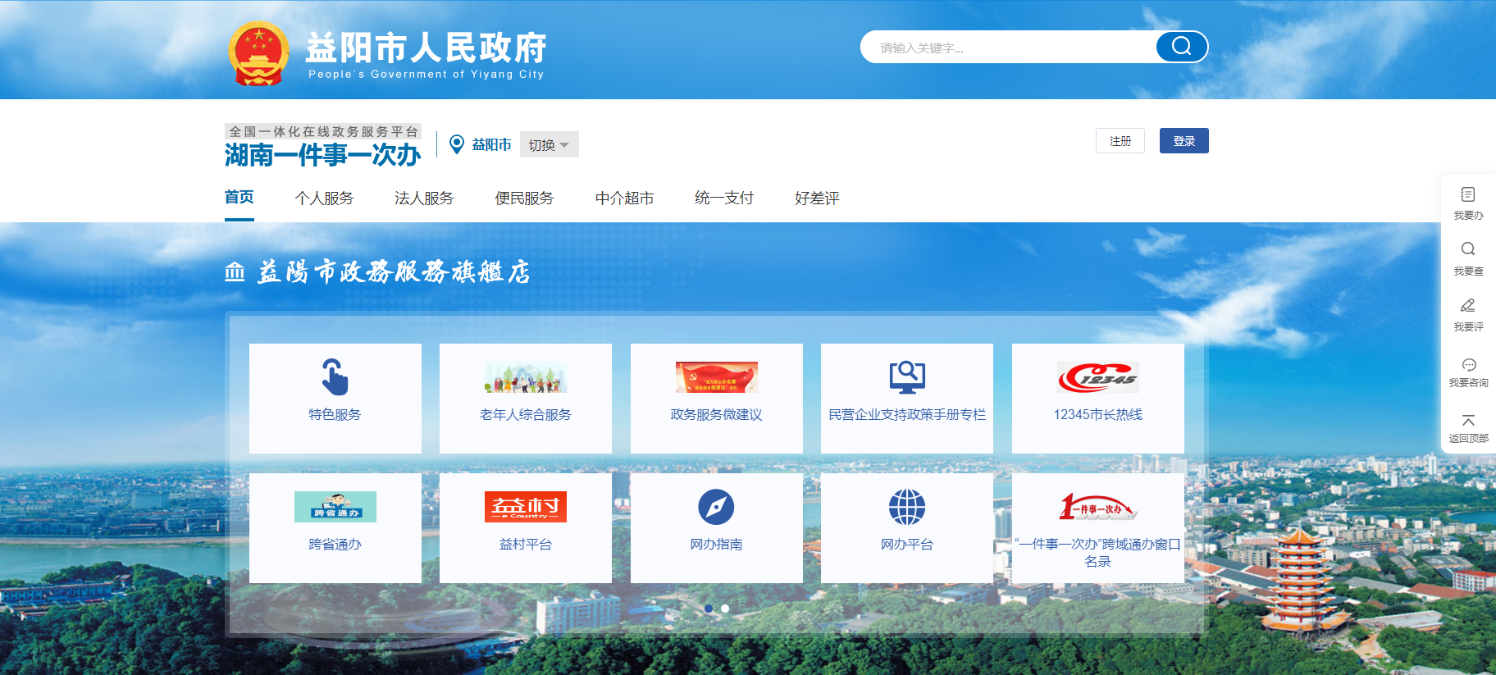Open the 法人服务 navigation tab
Screen dimensions: 1496x675
[424, 198]
